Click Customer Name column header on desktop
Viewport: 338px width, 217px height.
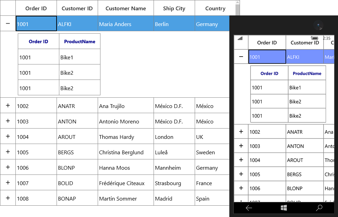[x=126, y=8]
